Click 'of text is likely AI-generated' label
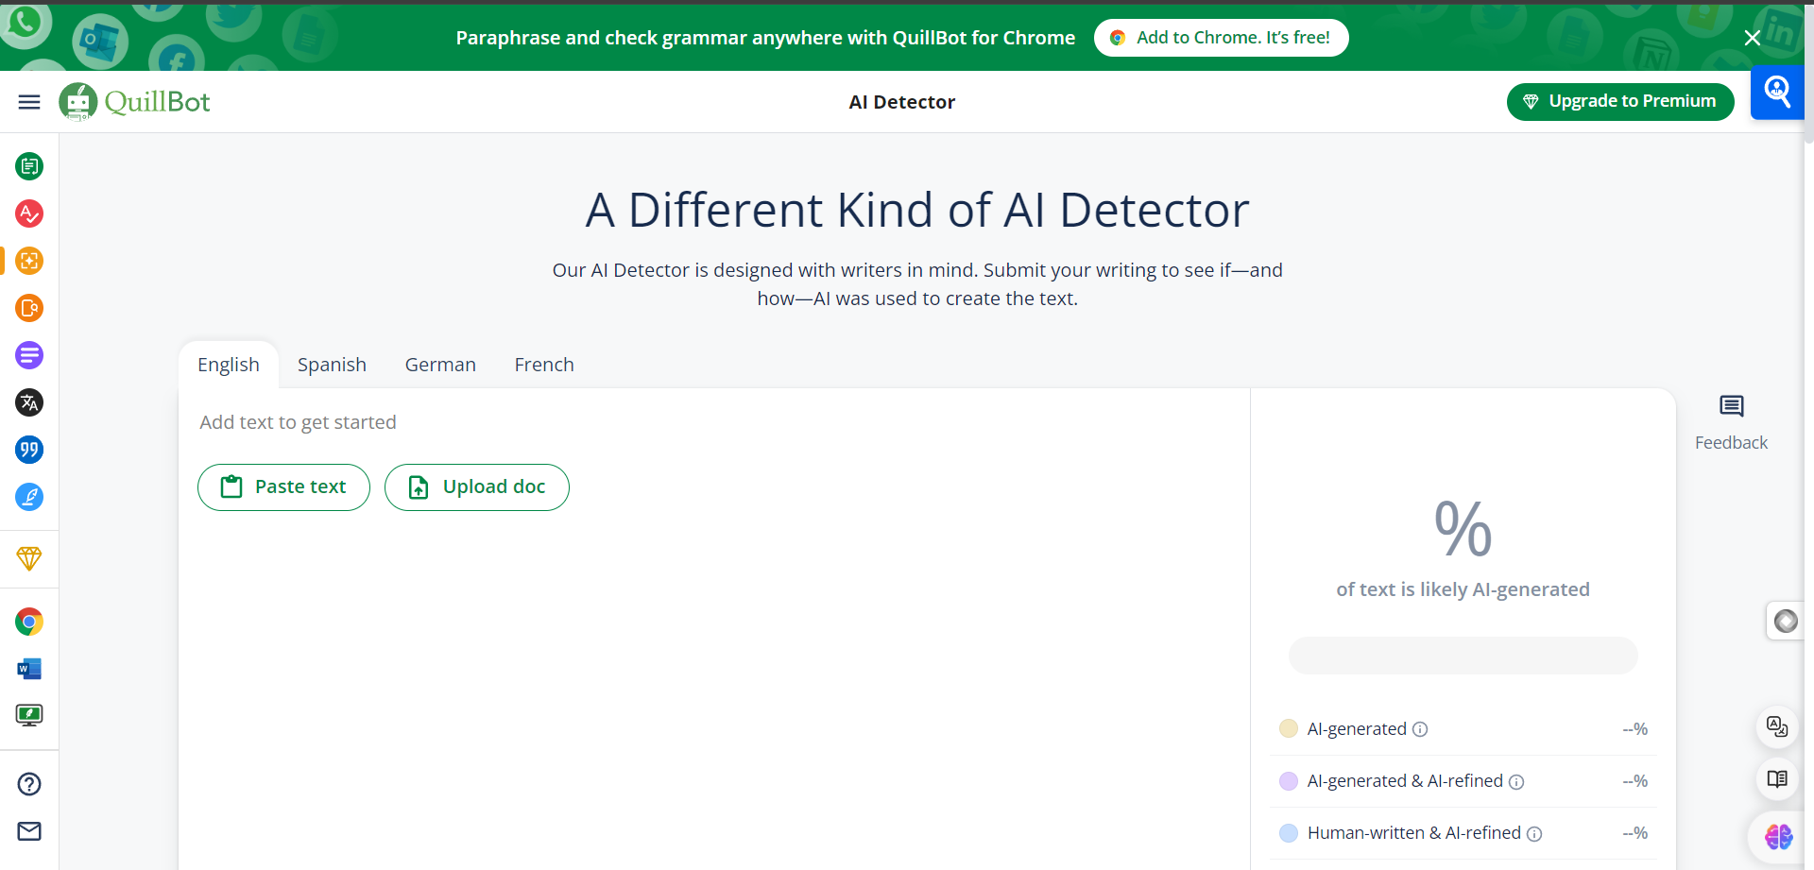 [x=1463, y=589]
